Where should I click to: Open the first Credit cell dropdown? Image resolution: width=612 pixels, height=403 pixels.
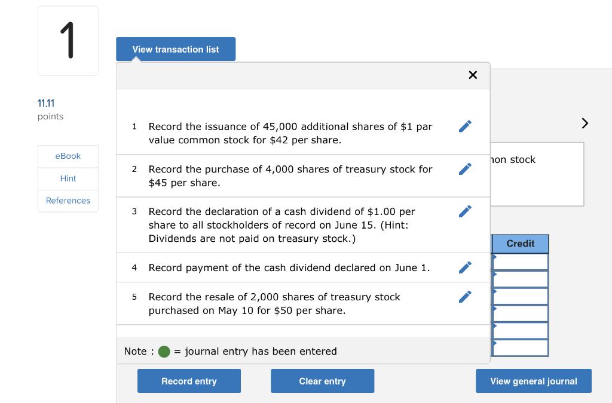tap(519, 261)
